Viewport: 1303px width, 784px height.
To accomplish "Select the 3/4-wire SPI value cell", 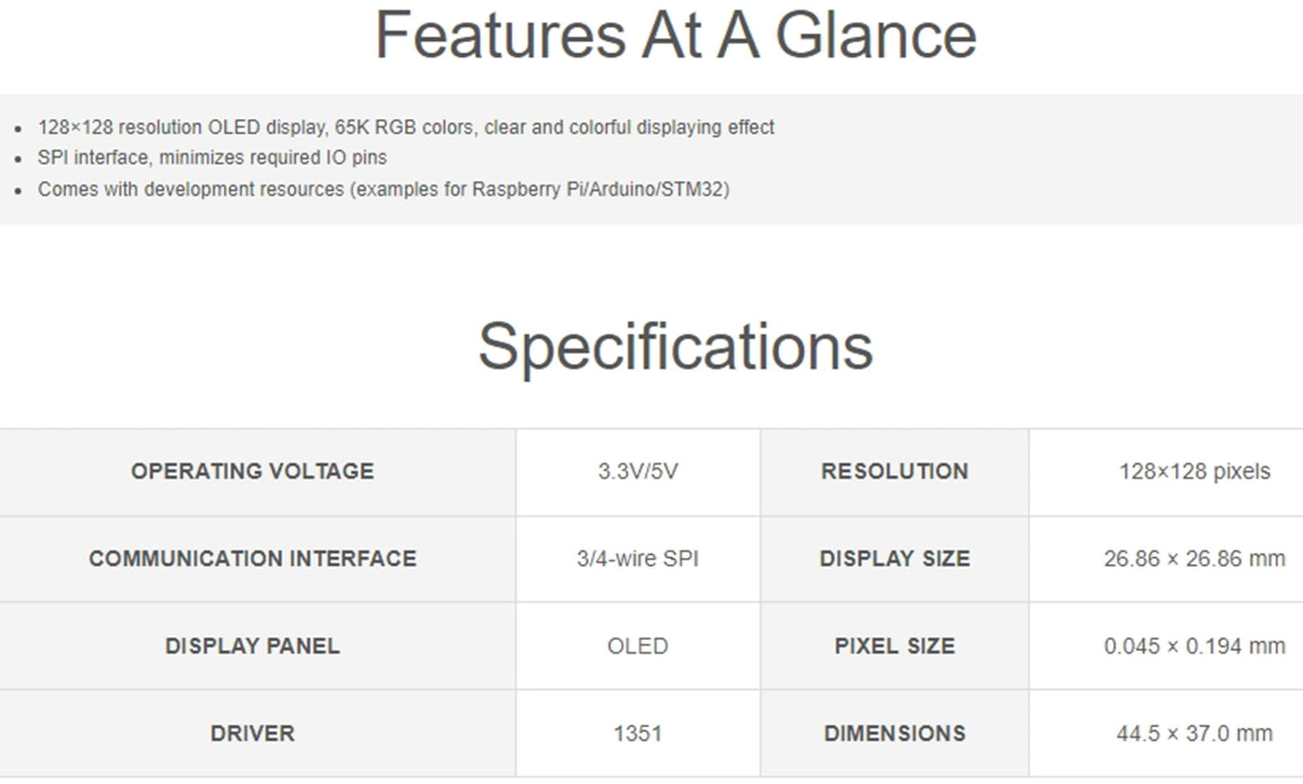I will (x=638, y=559).
